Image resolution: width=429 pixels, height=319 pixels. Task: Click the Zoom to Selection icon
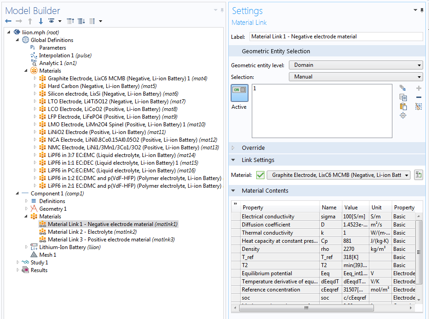[403, 116]
